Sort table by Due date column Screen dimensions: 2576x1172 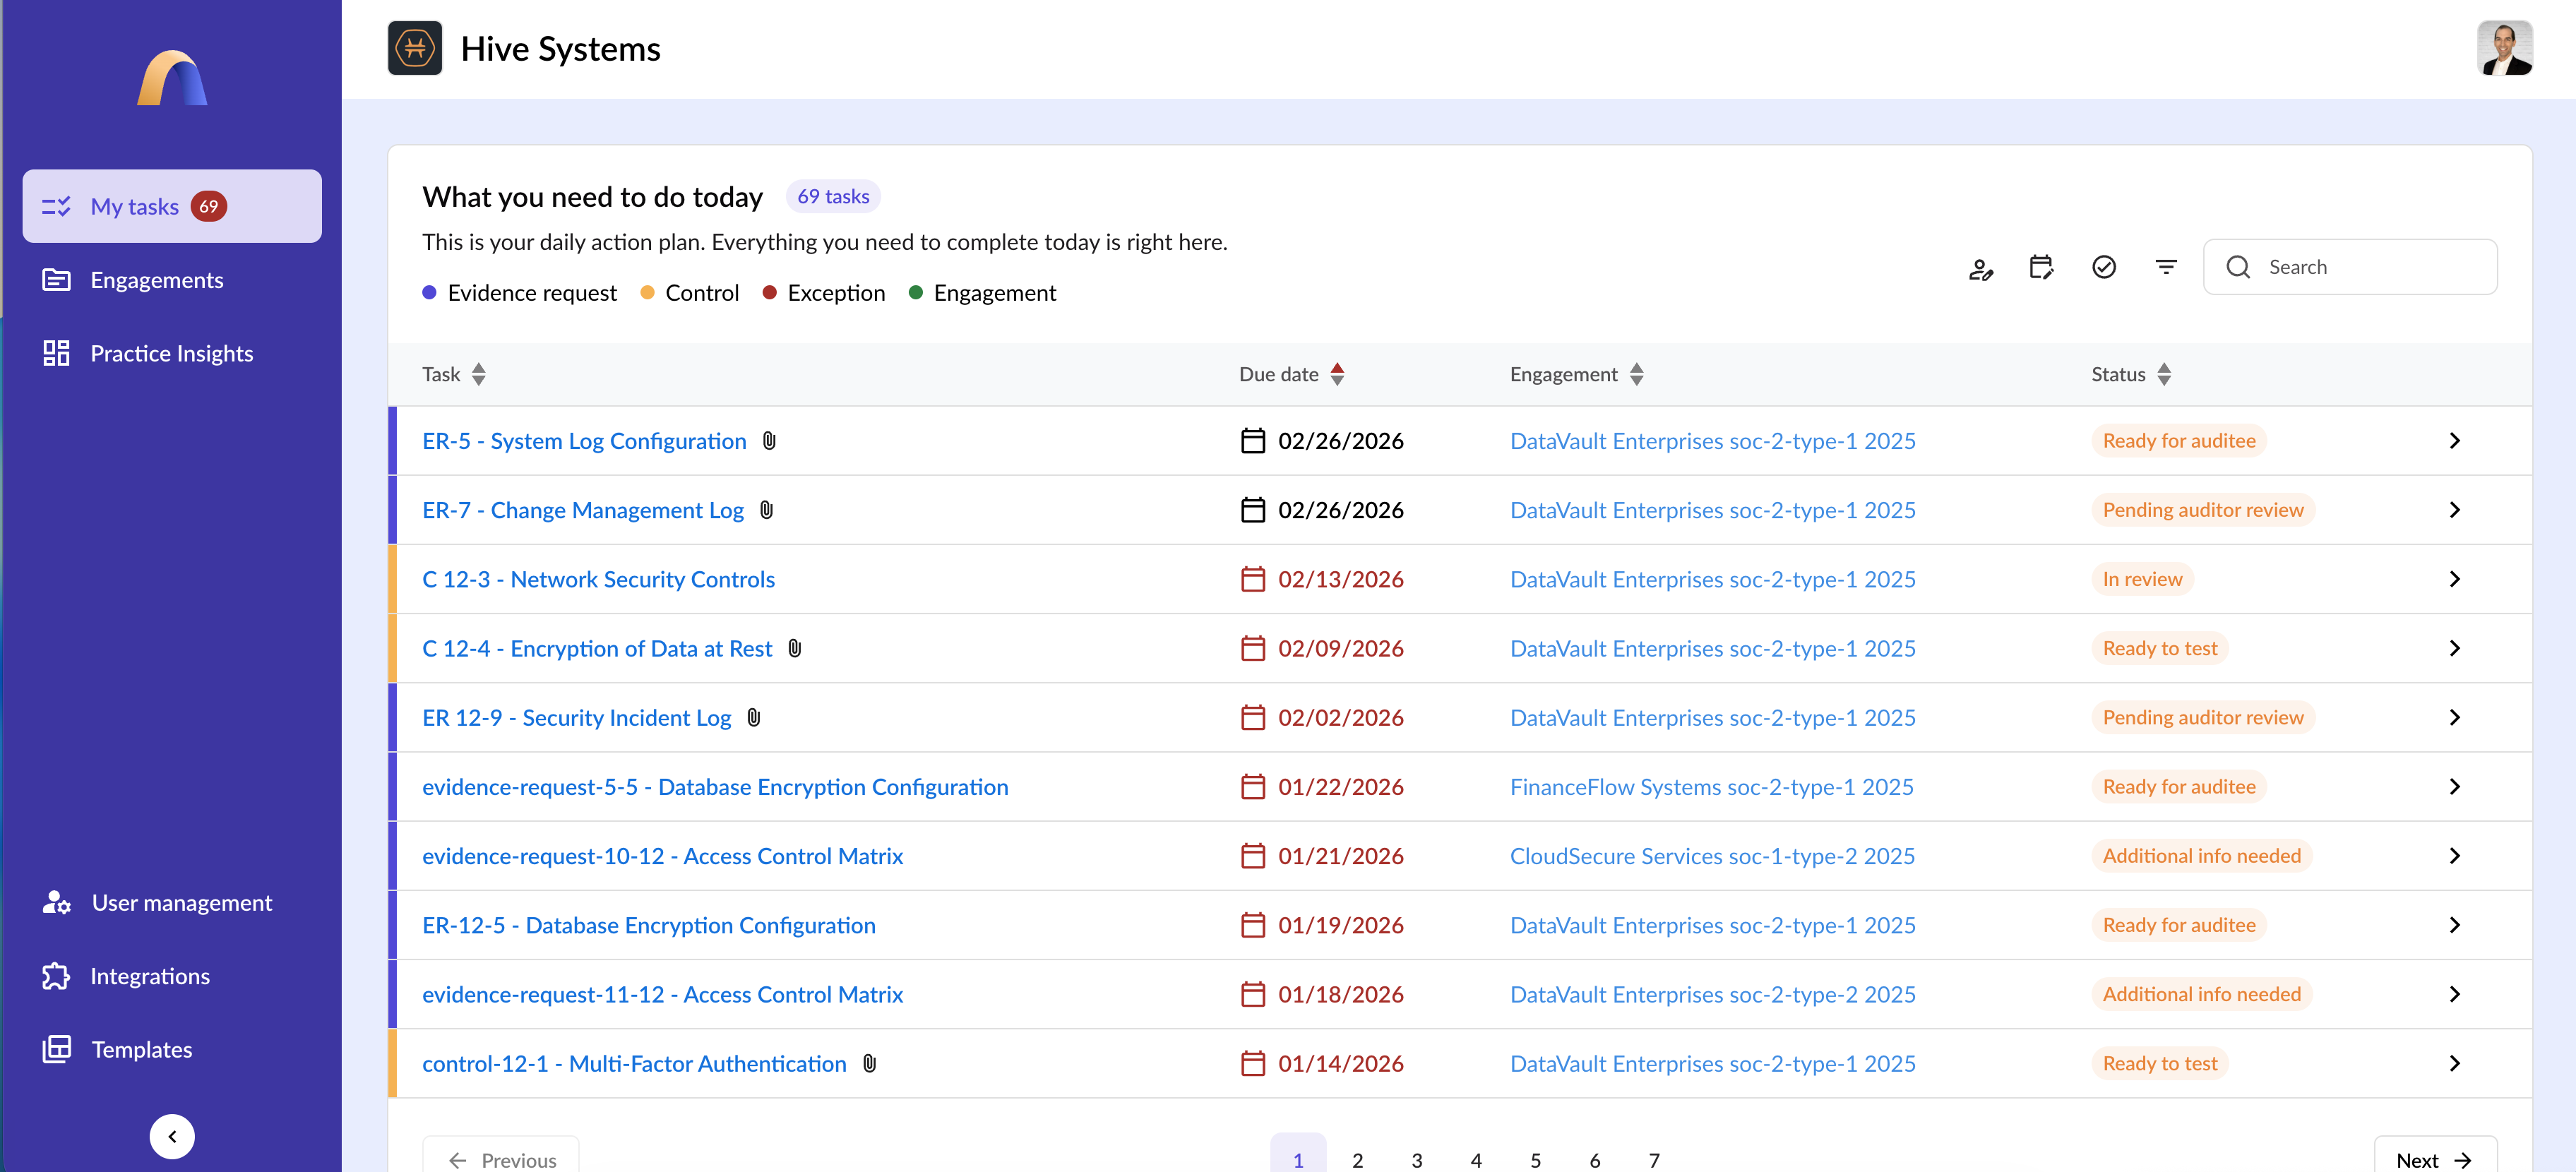(x=1337, y=374)
